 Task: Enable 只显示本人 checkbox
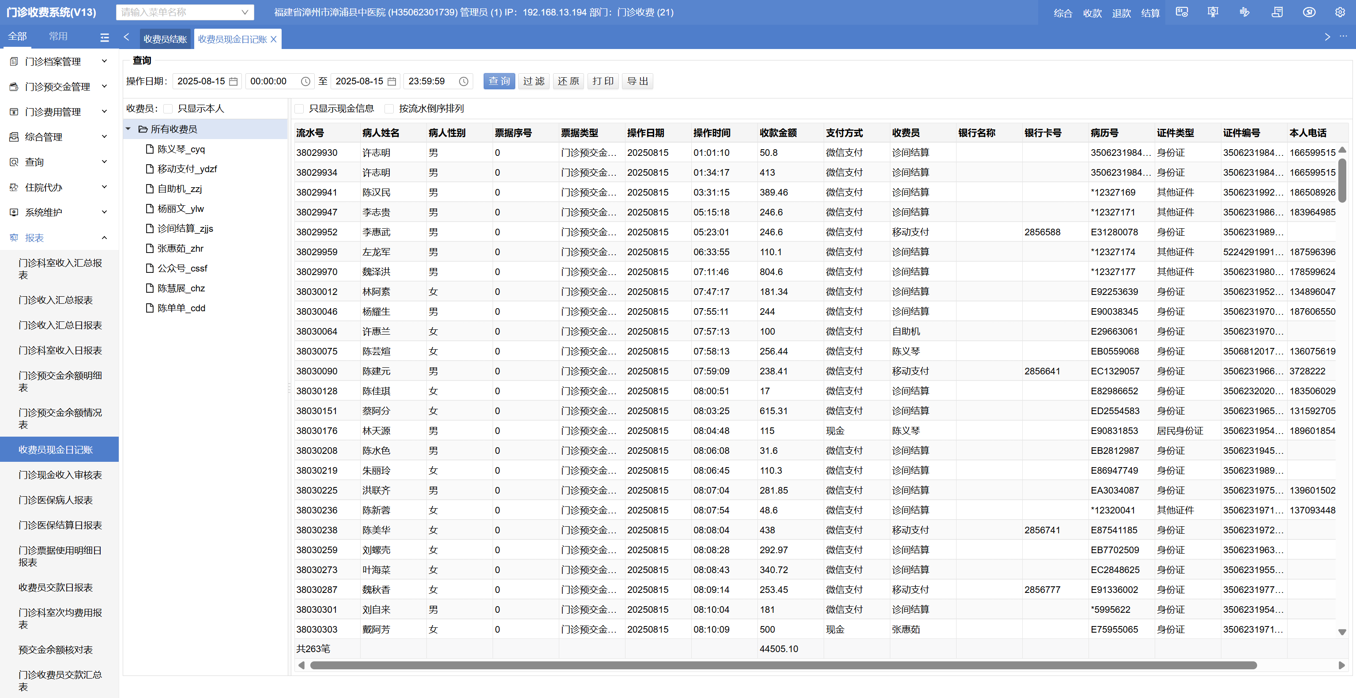click(x=168, y=109)
